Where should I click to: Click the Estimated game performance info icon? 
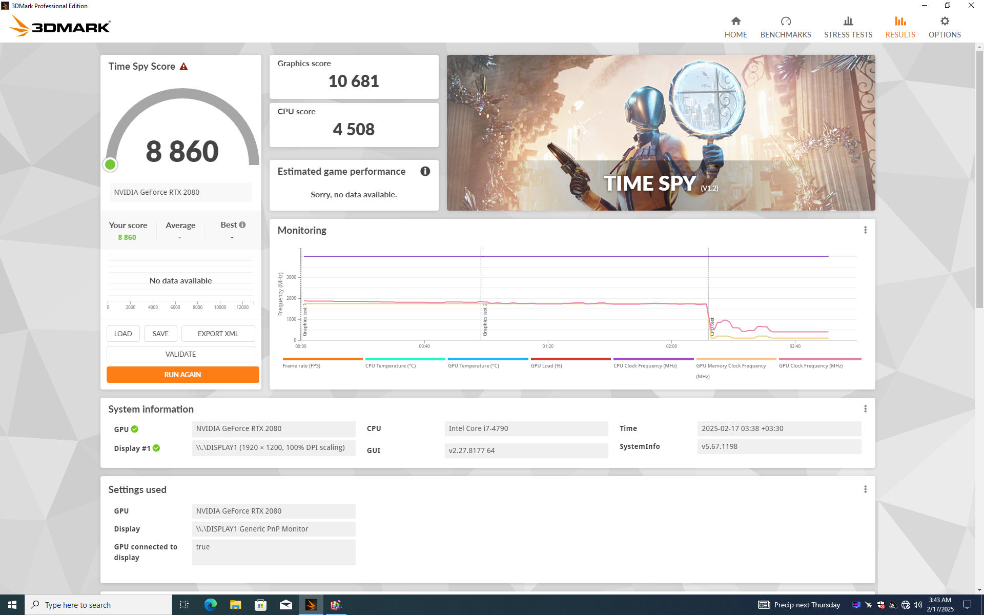click(425, 171)
